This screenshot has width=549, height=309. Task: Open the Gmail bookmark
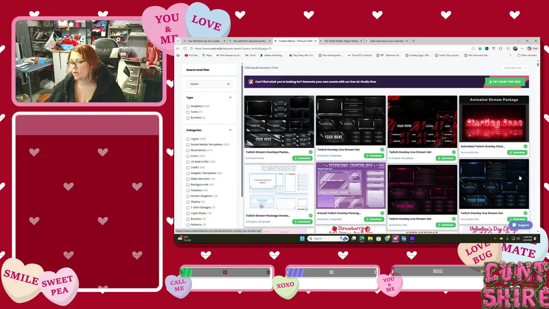click(x=250, y=55)
